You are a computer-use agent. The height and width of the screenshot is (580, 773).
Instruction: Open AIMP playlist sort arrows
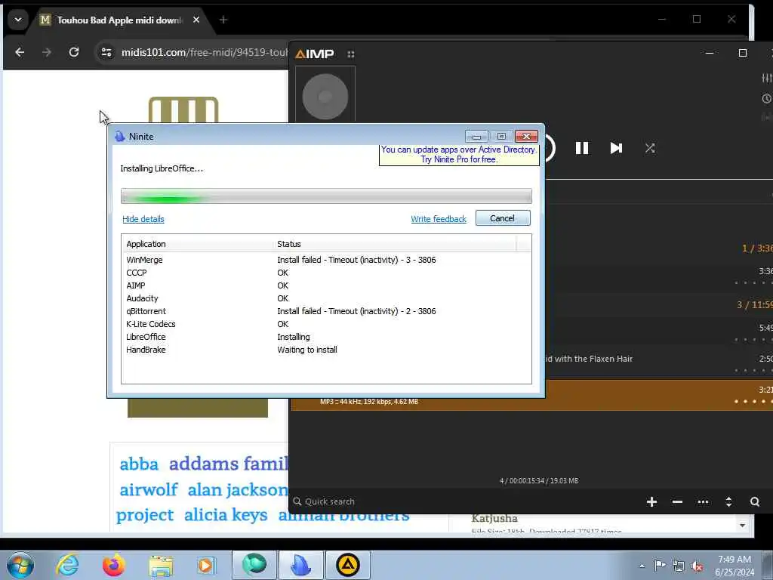click(728, 501)
